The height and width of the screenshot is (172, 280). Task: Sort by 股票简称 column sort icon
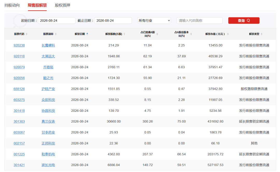coord(56,34)
